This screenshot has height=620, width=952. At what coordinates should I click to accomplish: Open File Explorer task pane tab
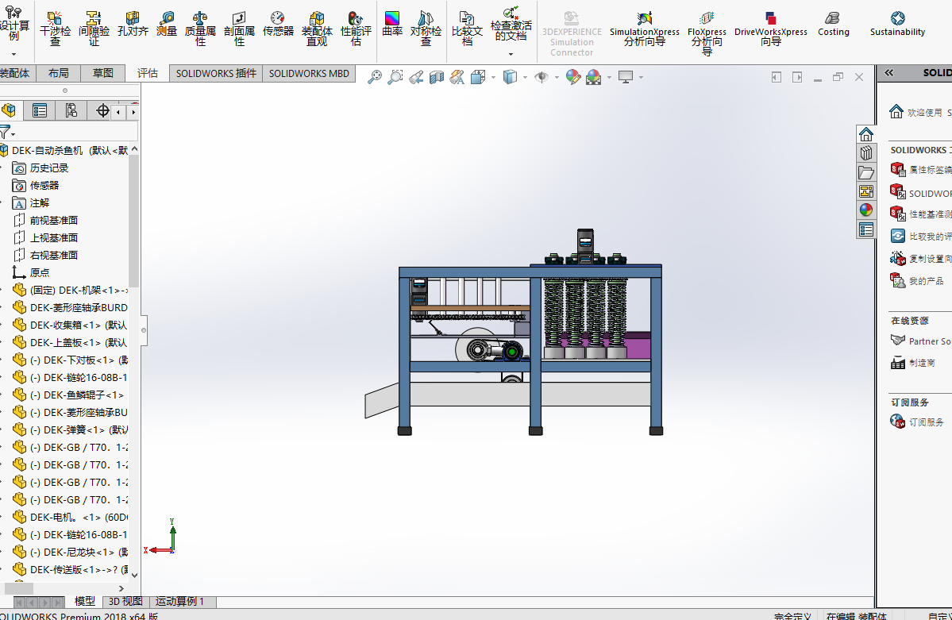866,172
